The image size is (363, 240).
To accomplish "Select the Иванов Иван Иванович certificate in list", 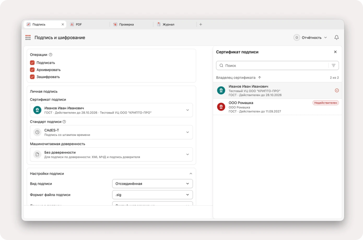I will coord(277,90).
